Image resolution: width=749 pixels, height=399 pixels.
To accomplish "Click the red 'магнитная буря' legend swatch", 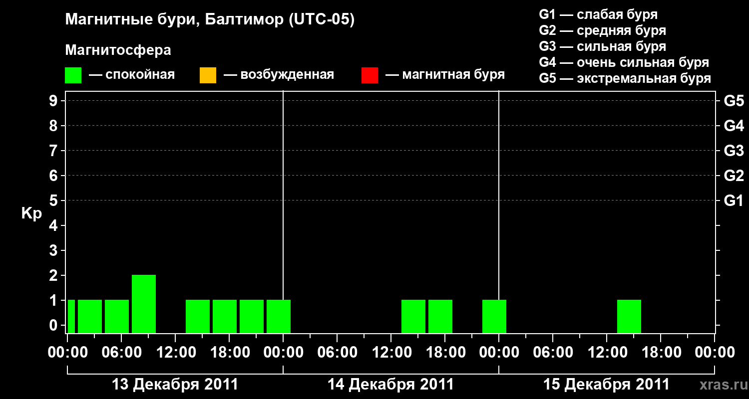I will point(370,75).
